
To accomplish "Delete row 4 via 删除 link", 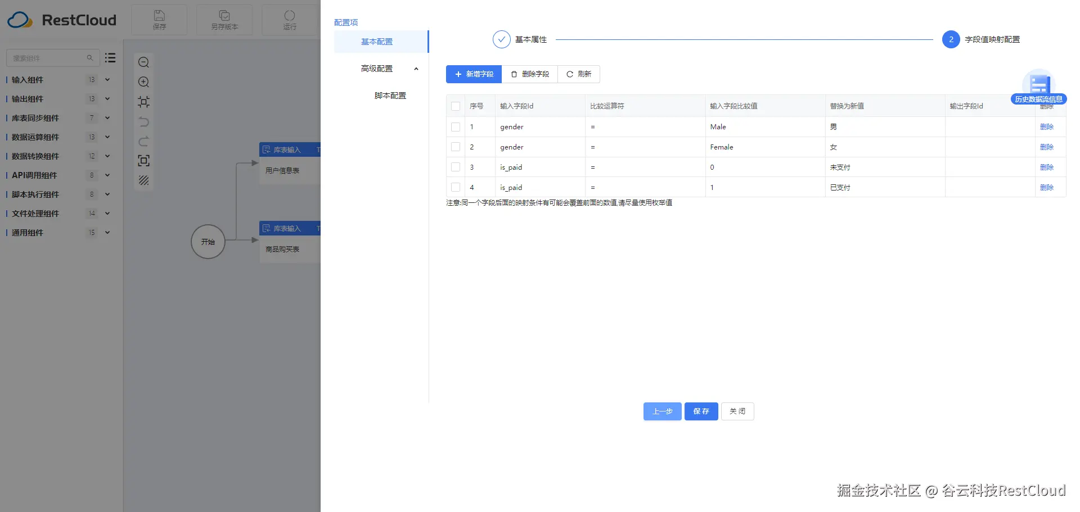I will coord(1047,188).
